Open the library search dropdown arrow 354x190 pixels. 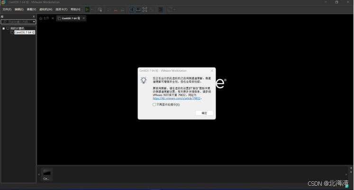[x=34, y=22]
